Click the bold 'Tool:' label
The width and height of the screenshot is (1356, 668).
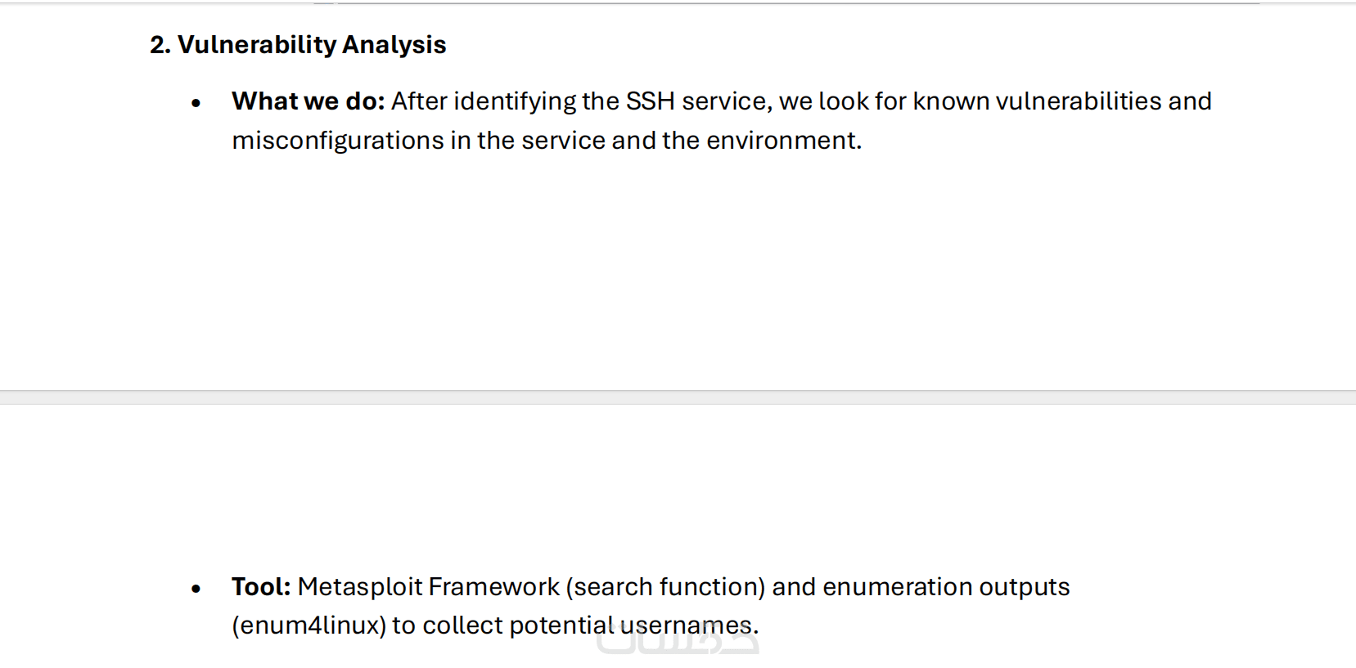pyautogui.click(x=261, y=587)
